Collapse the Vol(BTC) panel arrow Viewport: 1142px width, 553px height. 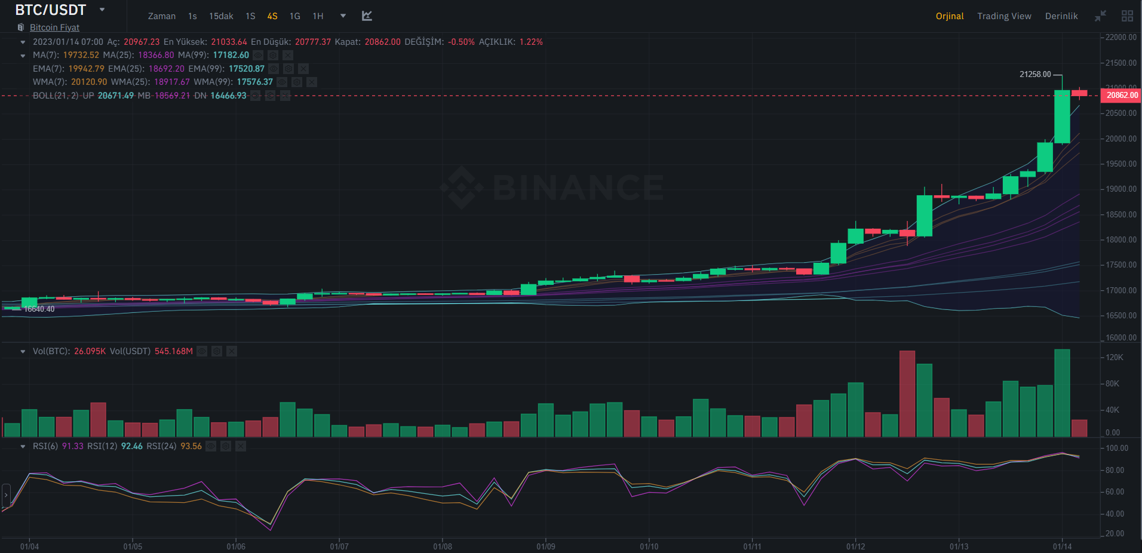pos(23,352)
